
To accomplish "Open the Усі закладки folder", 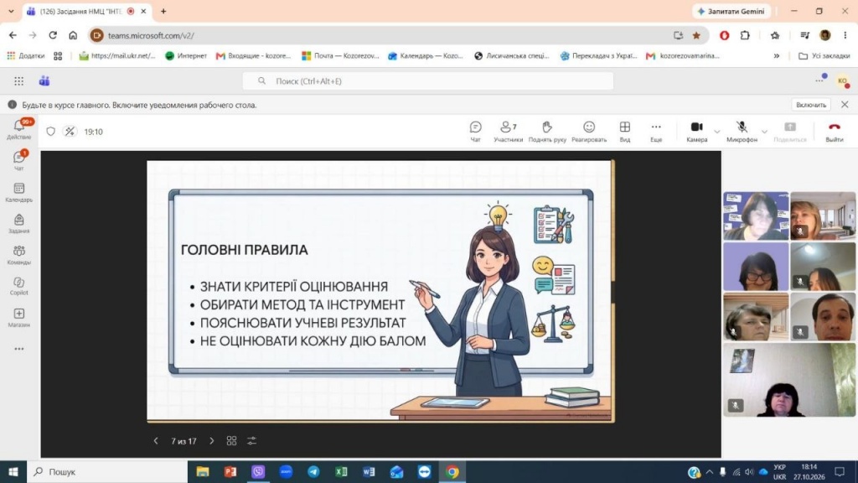I will 824,56.
